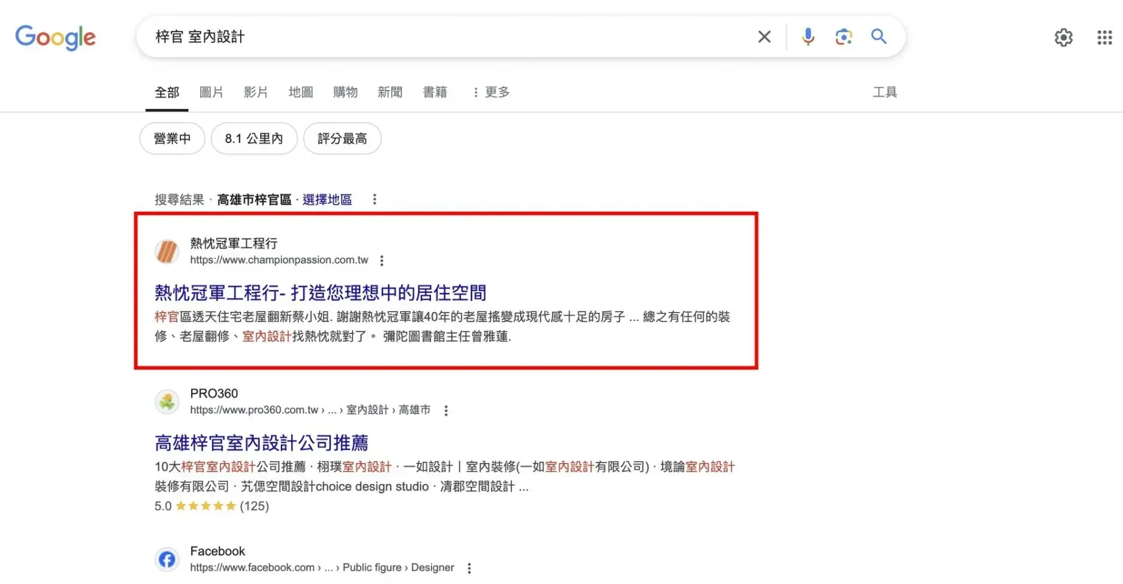Click the PRO360 site name

tap(214, 394)
